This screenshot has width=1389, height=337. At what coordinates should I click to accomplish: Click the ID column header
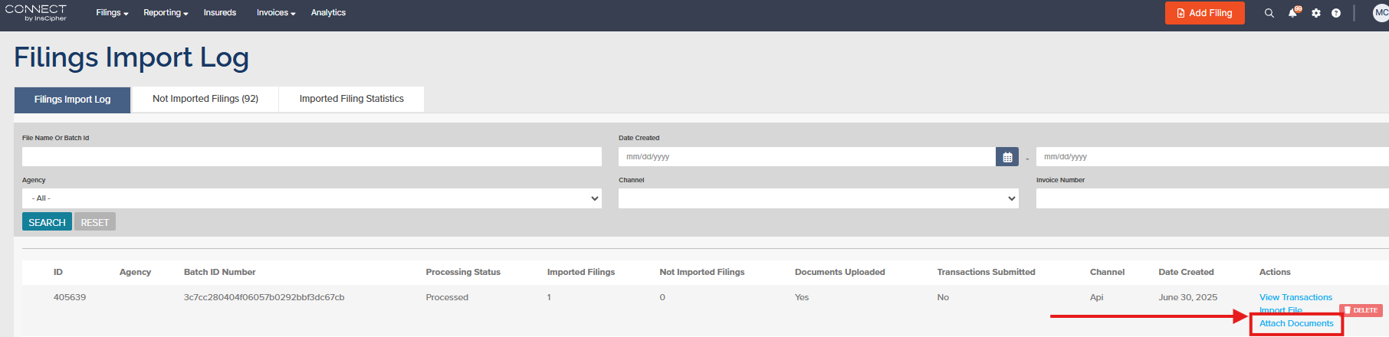pos(58,272)
